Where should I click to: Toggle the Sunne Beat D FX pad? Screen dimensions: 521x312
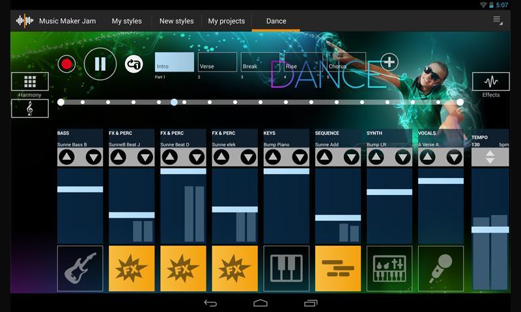point(183,268)
